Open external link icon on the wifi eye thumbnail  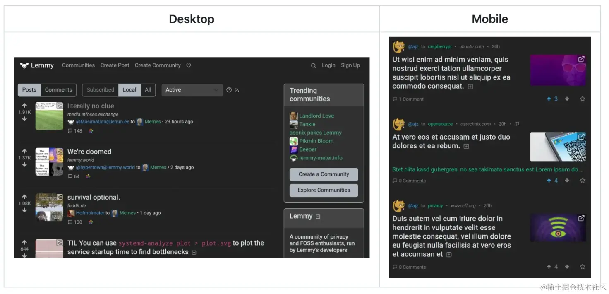pyautogui.click(x=581, y=218)
